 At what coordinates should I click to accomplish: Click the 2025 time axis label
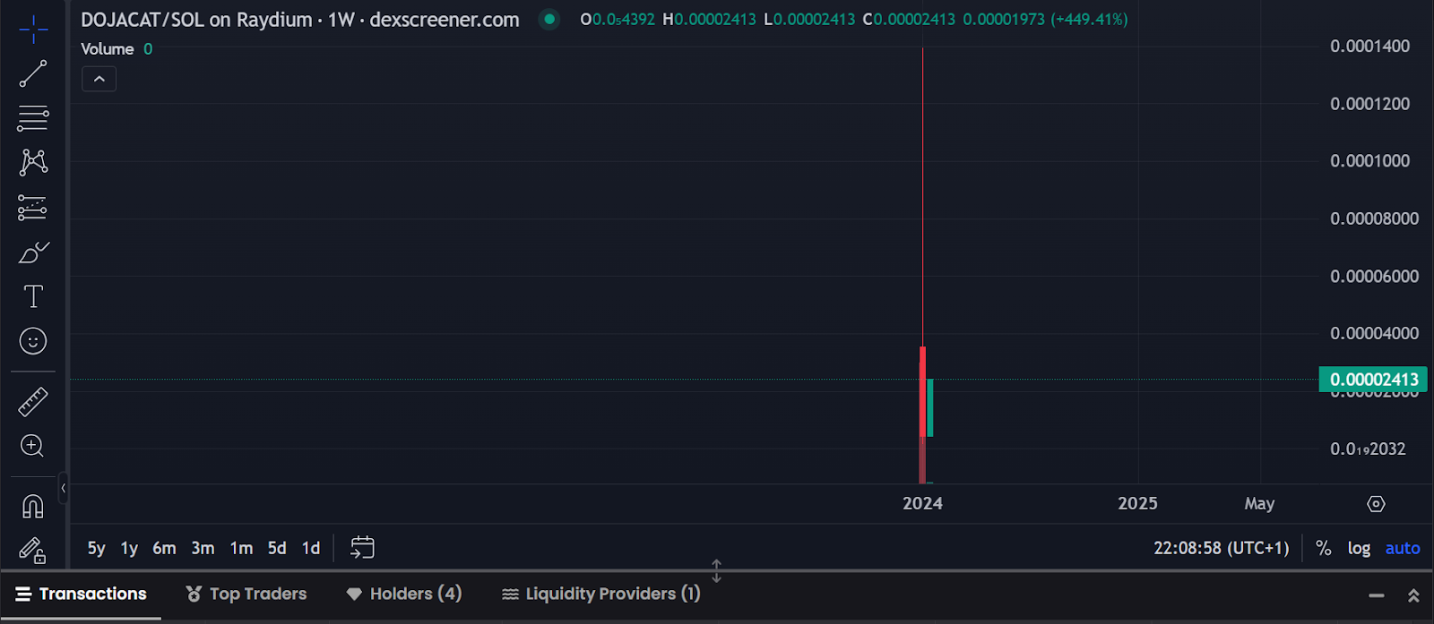click(x=1137, y=504)
